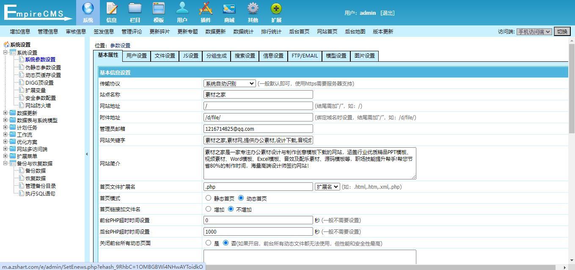Switch to the 文件设置 tab
This screenshot has height=270, width=575.
165,56
